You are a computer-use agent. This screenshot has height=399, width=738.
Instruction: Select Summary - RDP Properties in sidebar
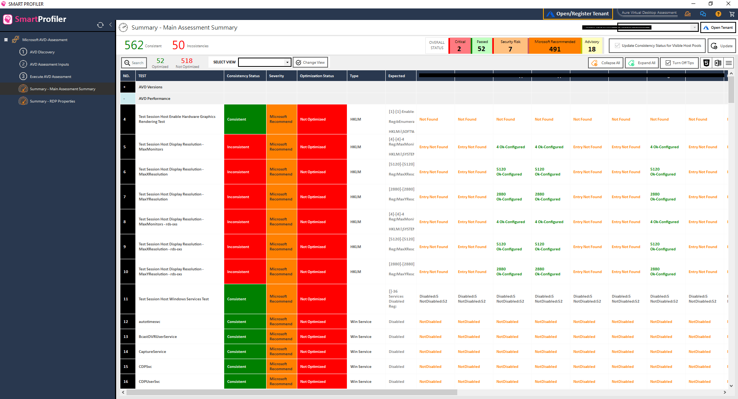pyautogui.click(x=53, y=101)
